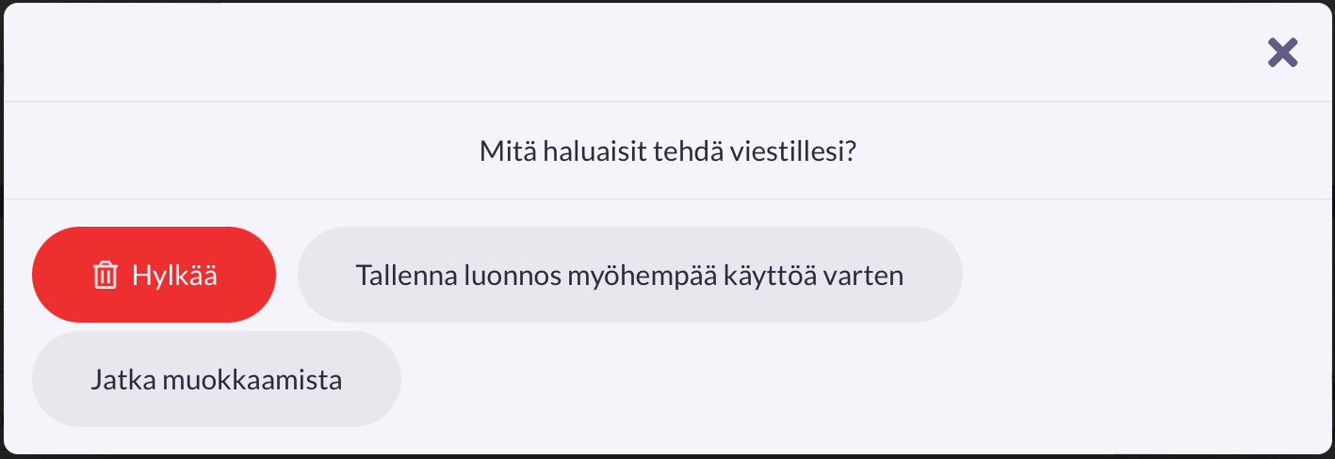Choose Tallenna luonnos myöhempää käyttöä varten
Viewport: 1335px width, 459px height.
(629, 276)
